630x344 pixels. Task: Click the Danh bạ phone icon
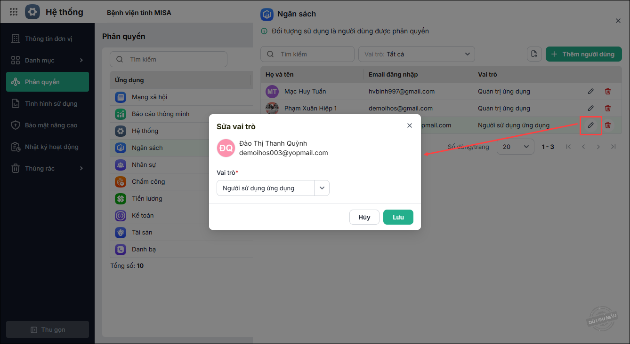click(121, 249)
